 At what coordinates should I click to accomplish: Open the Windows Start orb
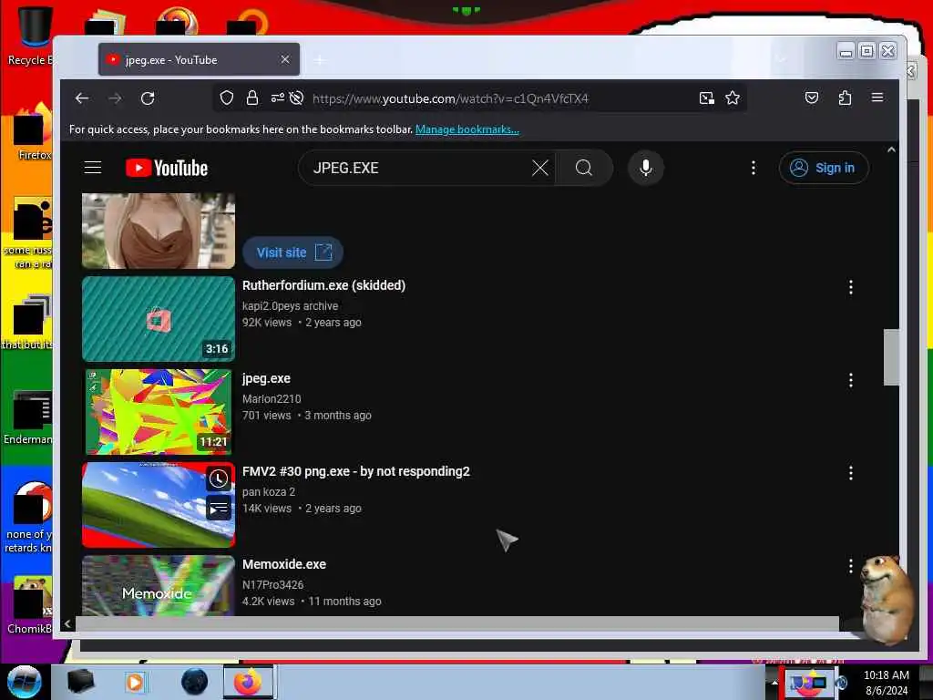(x=24, y=682)
